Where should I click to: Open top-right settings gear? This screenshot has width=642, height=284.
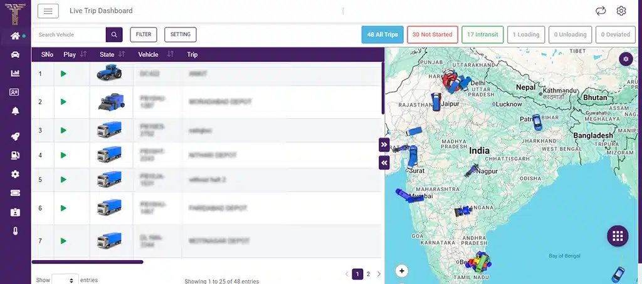621,11
